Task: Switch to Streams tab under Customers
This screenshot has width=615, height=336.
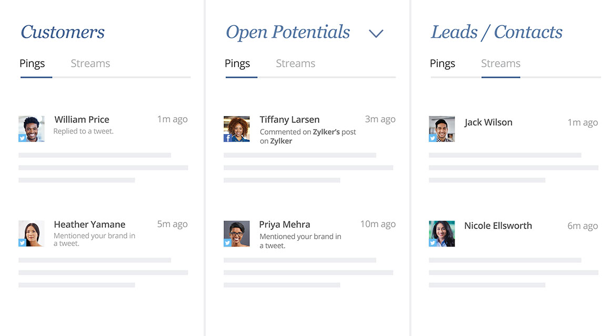Action: [x=90, y=64]
